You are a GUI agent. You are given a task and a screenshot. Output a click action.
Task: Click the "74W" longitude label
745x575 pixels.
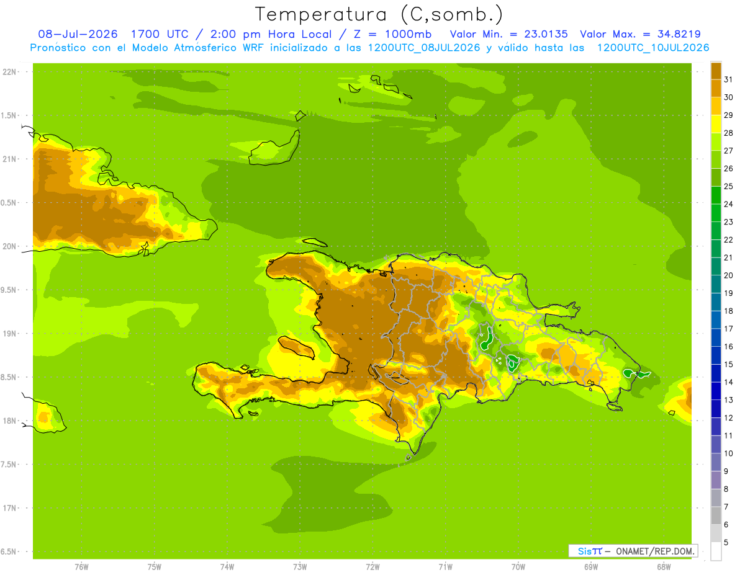pyautogui.click(x=227, y=566)
